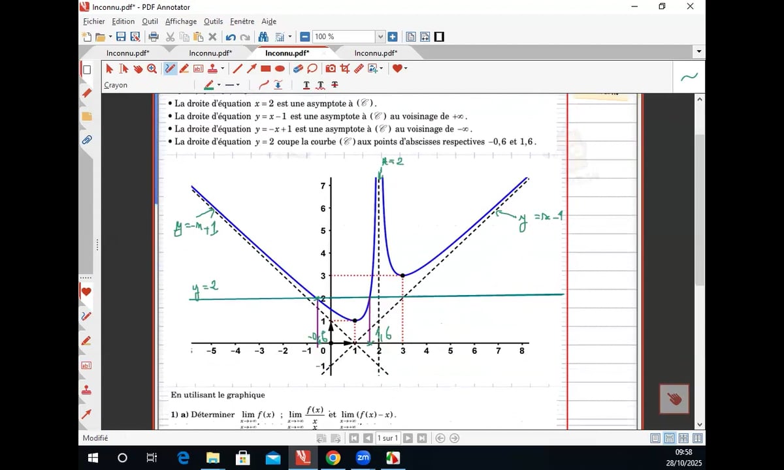Switch to continuous page layout in status bar

[x=669, y=438]
